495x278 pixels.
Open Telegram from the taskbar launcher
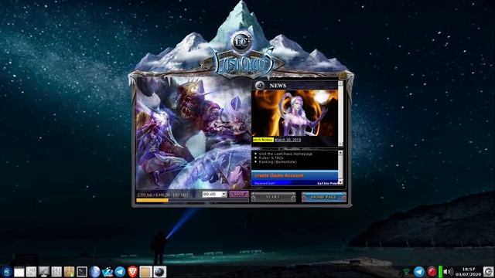pyautogui.click(x=120, y=272)
